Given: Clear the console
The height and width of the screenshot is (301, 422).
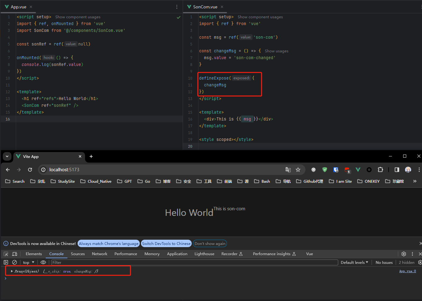Looking at the screenshot, I should coord(15,262).
